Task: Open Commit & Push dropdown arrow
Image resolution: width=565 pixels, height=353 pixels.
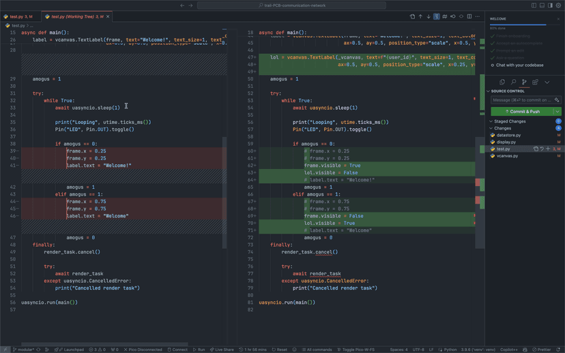Action: 557,111
